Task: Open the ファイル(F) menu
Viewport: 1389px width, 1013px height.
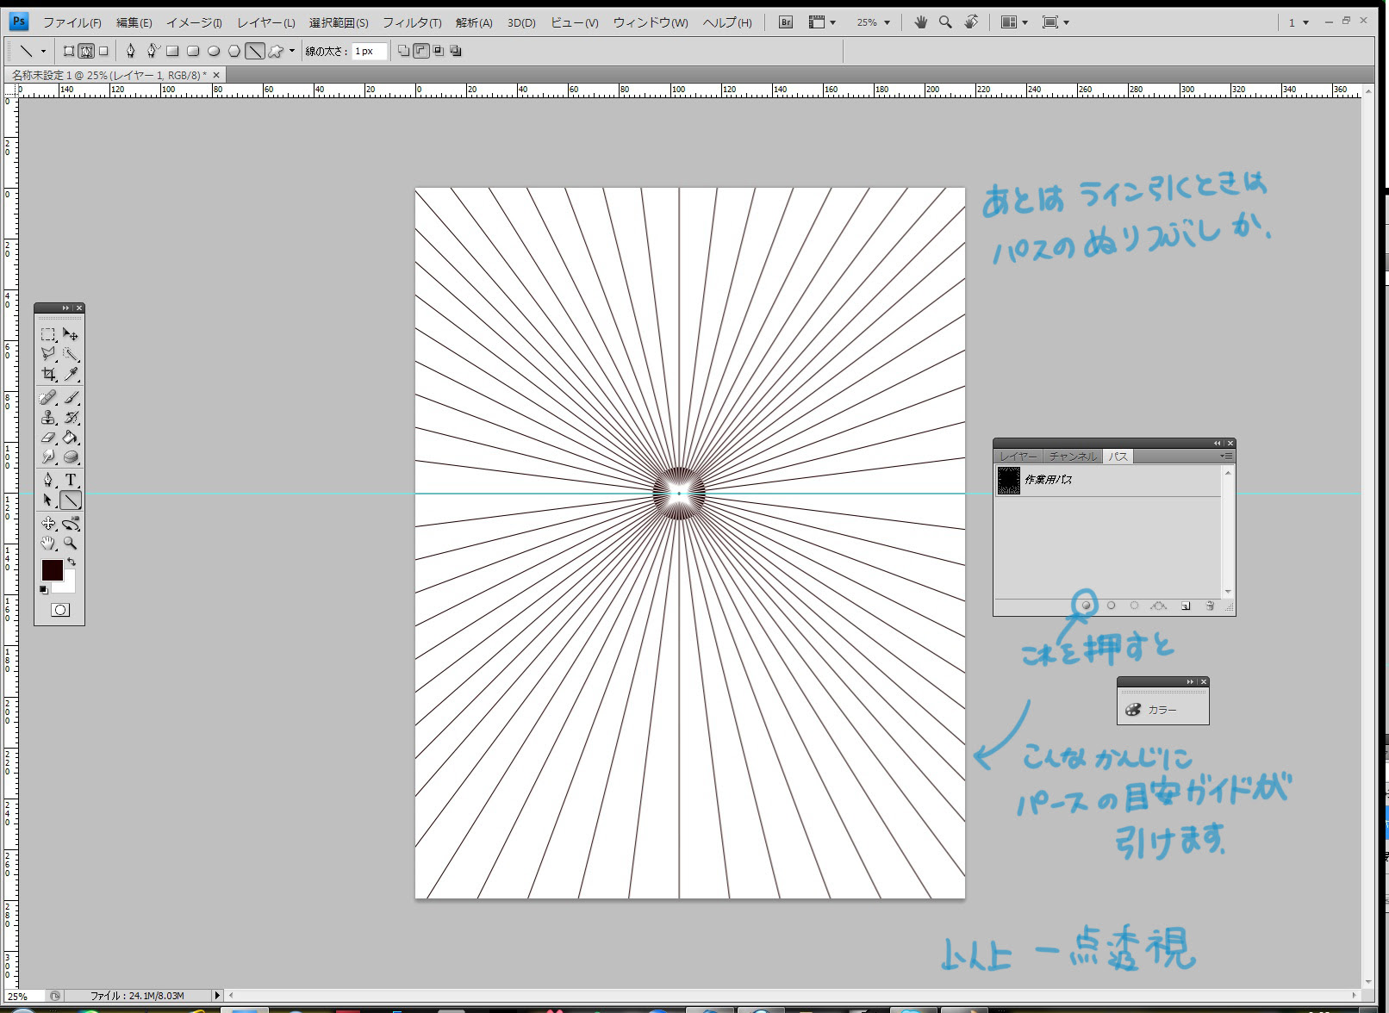Action: [x=72, y=22]
